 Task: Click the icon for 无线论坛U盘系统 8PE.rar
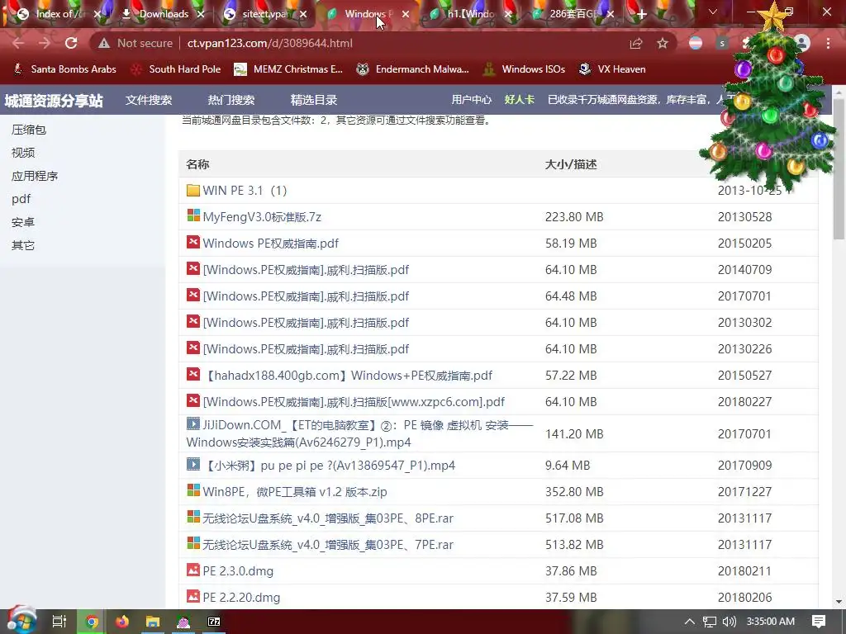click(x=193, y=517)
